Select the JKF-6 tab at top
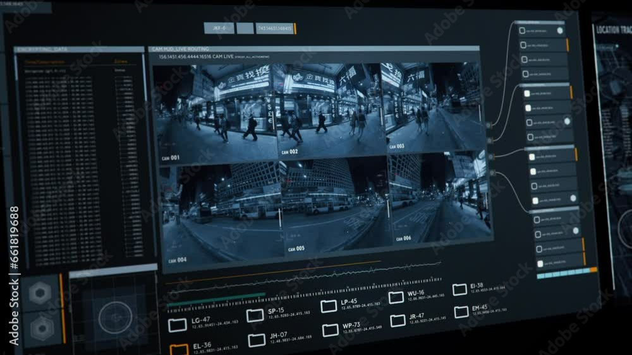Viewport: 632px width, 355px height. (219, 28)
